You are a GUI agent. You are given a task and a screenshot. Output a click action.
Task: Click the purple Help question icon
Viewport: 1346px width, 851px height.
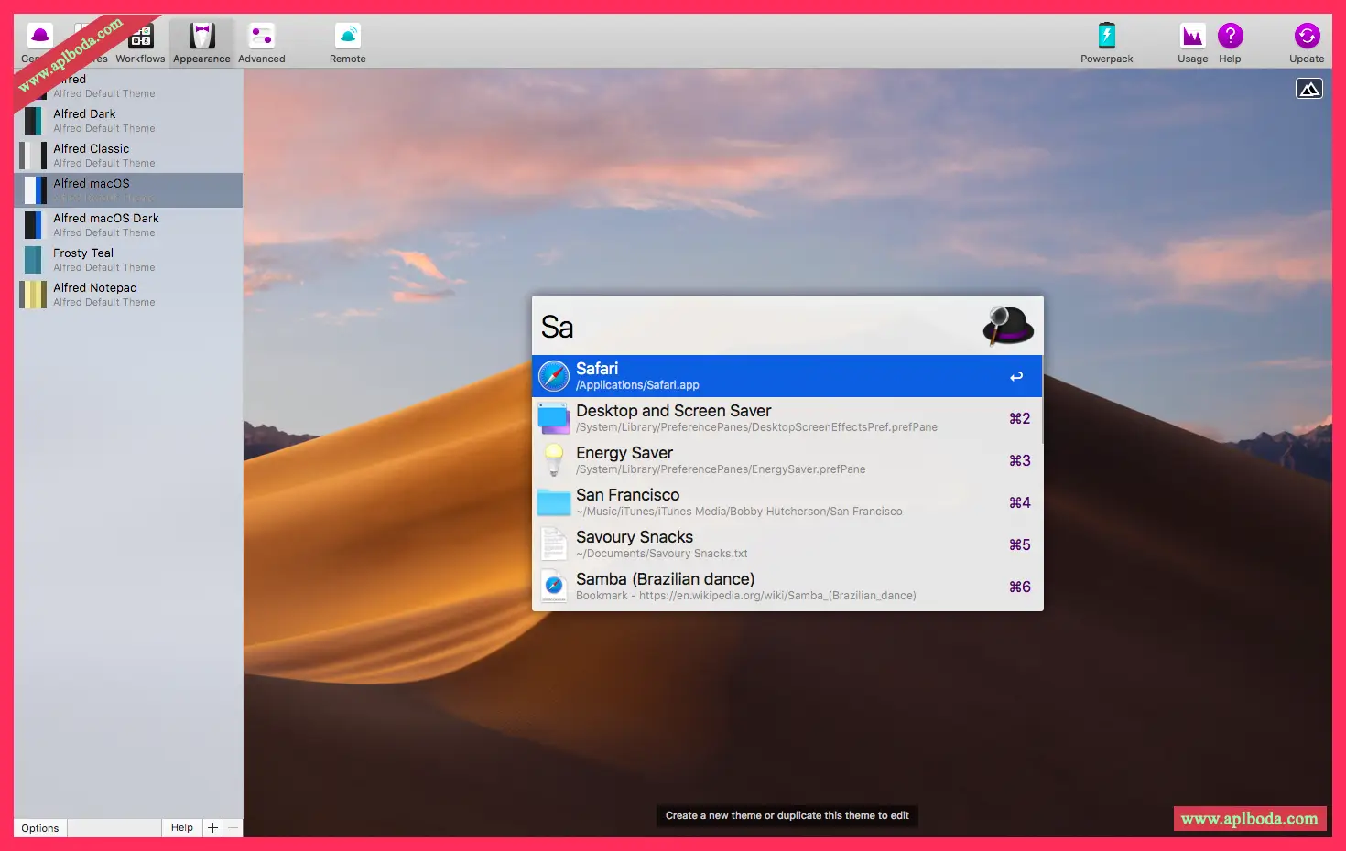1230,38
